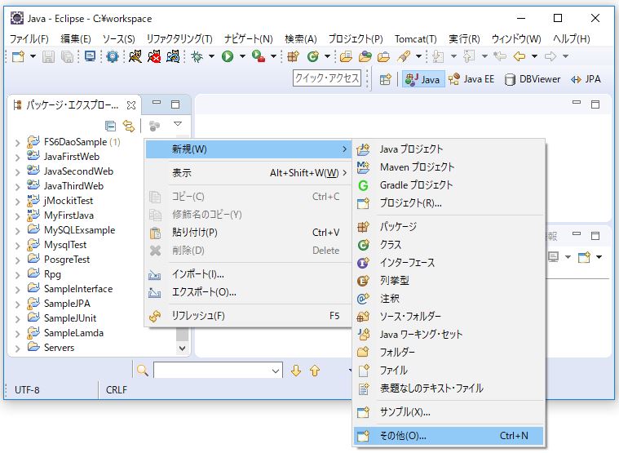Viewport: 619px width, 453px height.
Task: Choose インターフェース in the New submenu
Action: (449, 263)
